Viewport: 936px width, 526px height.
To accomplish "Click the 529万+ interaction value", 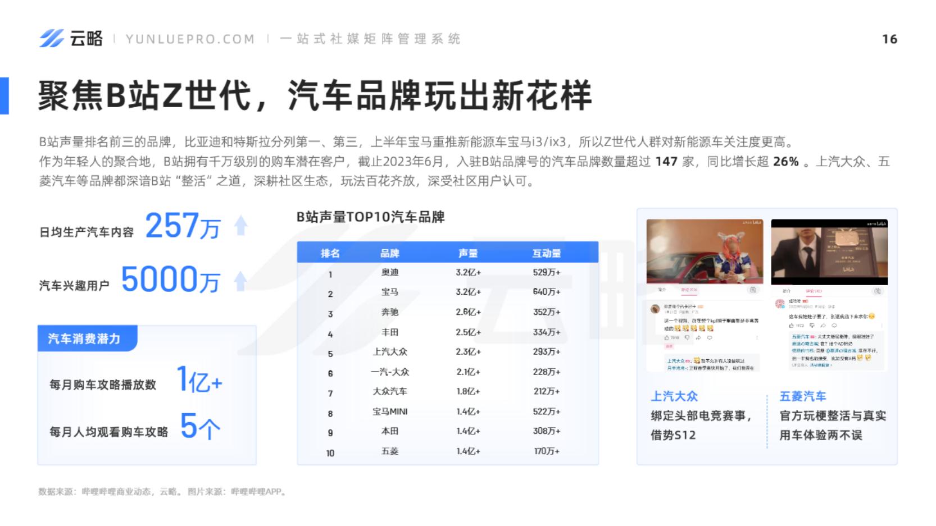I will click(x=546, y=272).
